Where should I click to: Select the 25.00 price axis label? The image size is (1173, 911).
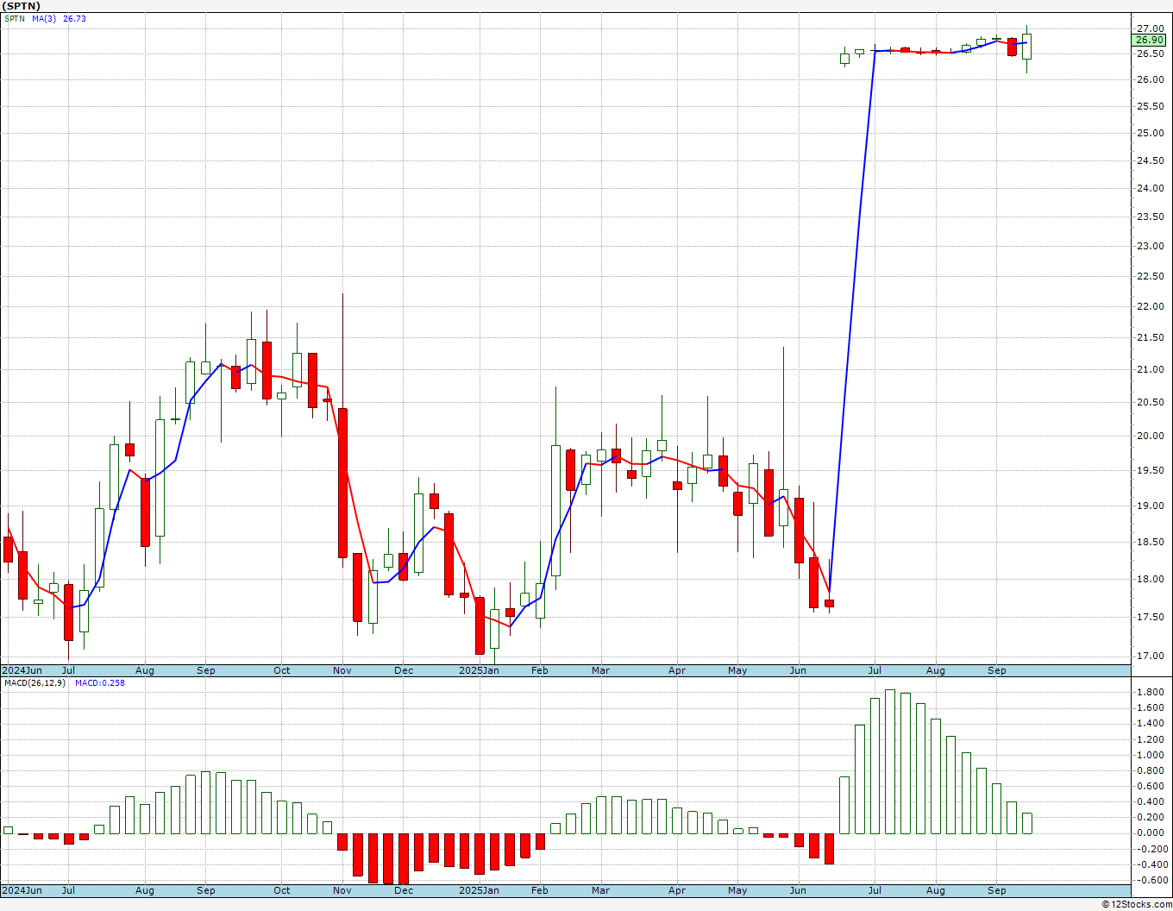tap(1150, 133)
